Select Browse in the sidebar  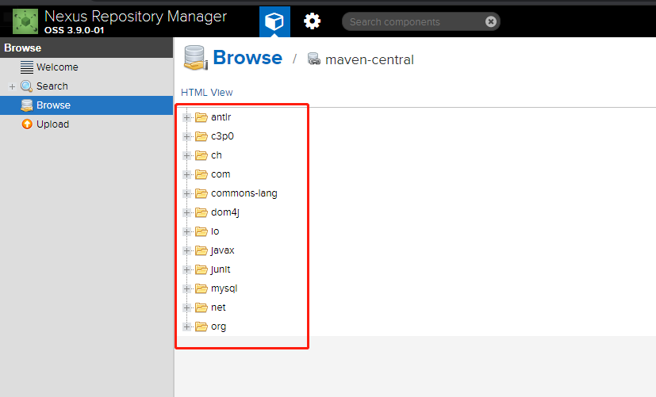pos(86,105)
